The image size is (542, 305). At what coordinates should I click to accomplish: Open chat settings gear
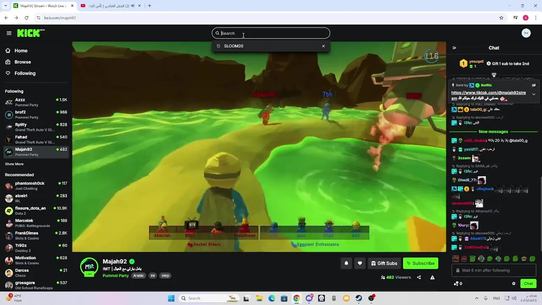click(514, 283)
